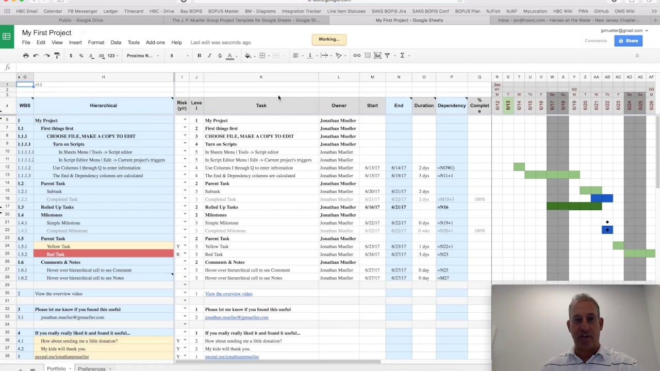This screenshot has height=371, width=660.
Task: Toggle italic formatting
Action: pyautogui.click(x=209, y=56)
